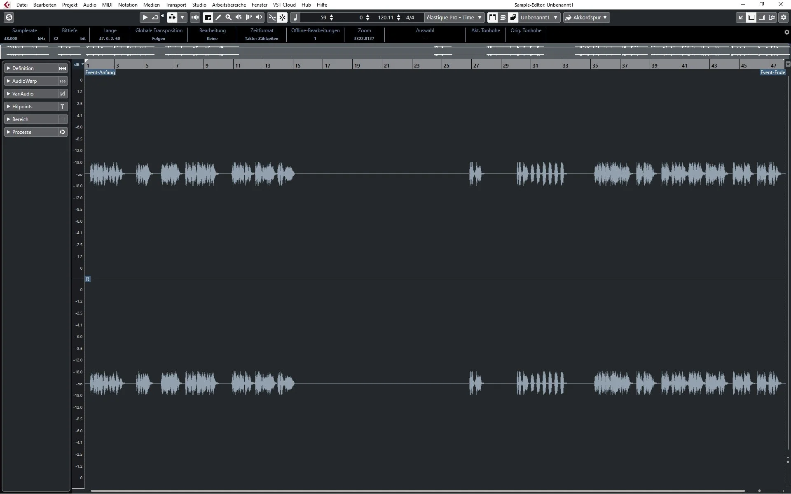Select the Range Selection tool
This screenshot has width=791, height=494.
coord(208,17)
